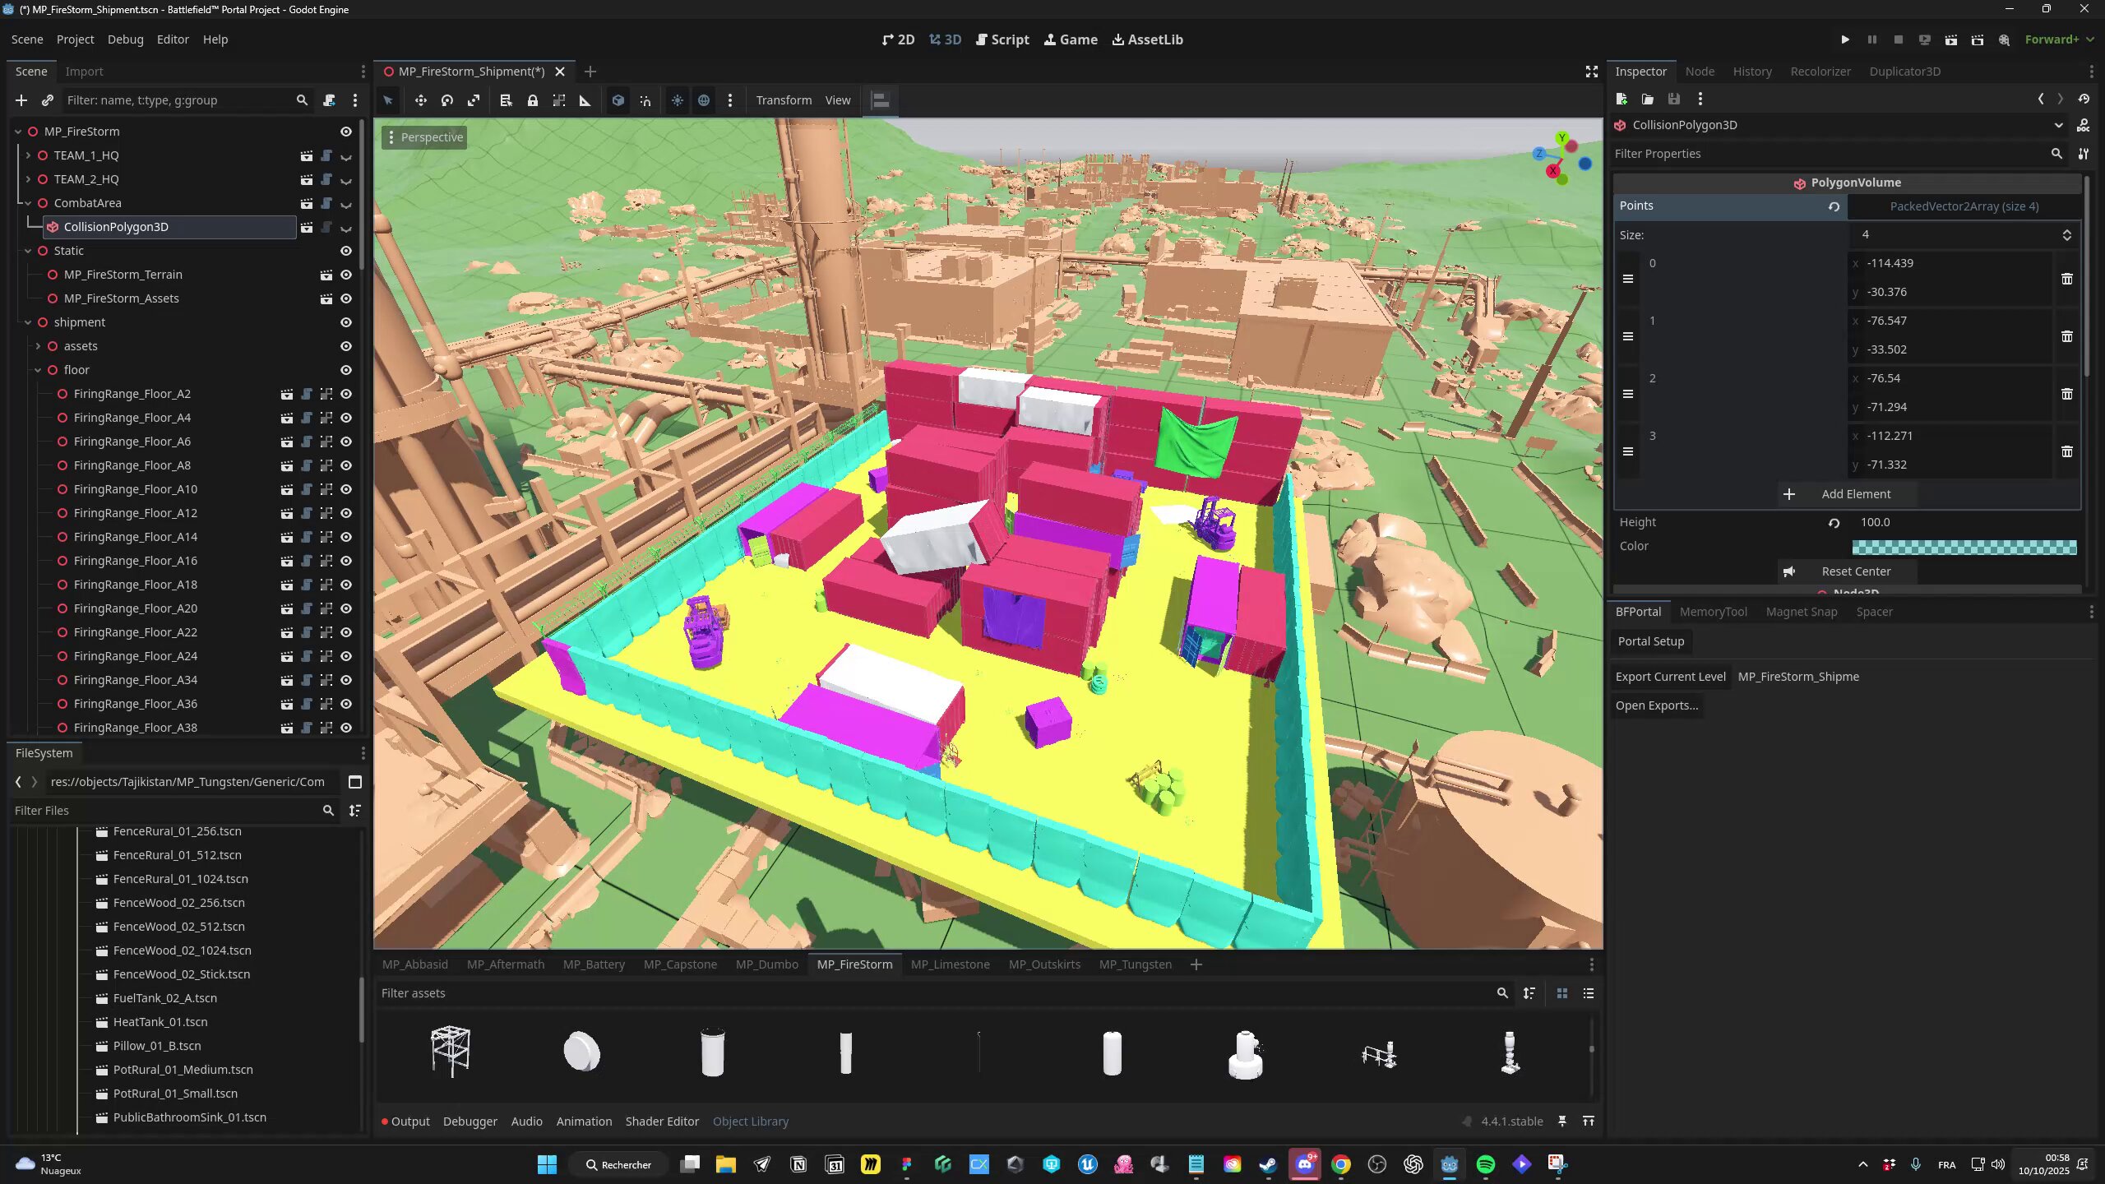Toggle visibility of shipment node
The height and width of the screenshot is (1184, 2105).
(346, 322)
